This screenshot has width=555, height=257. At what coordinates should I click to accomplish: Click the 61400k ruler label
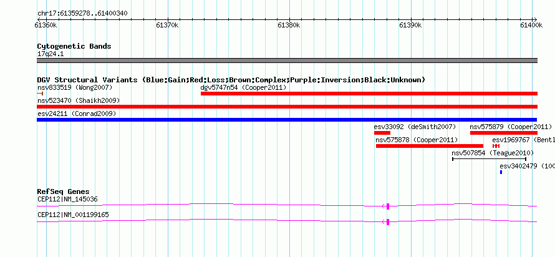532,25
